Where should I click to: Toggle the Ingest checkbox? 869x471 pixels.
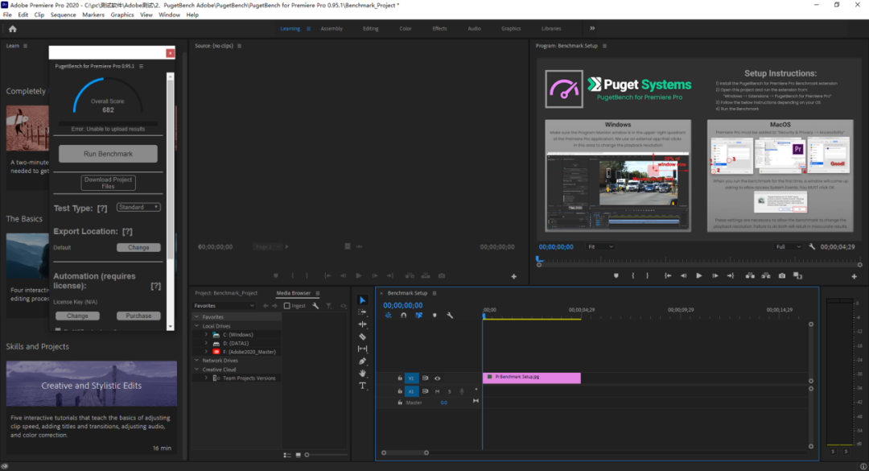click(286, 306)
